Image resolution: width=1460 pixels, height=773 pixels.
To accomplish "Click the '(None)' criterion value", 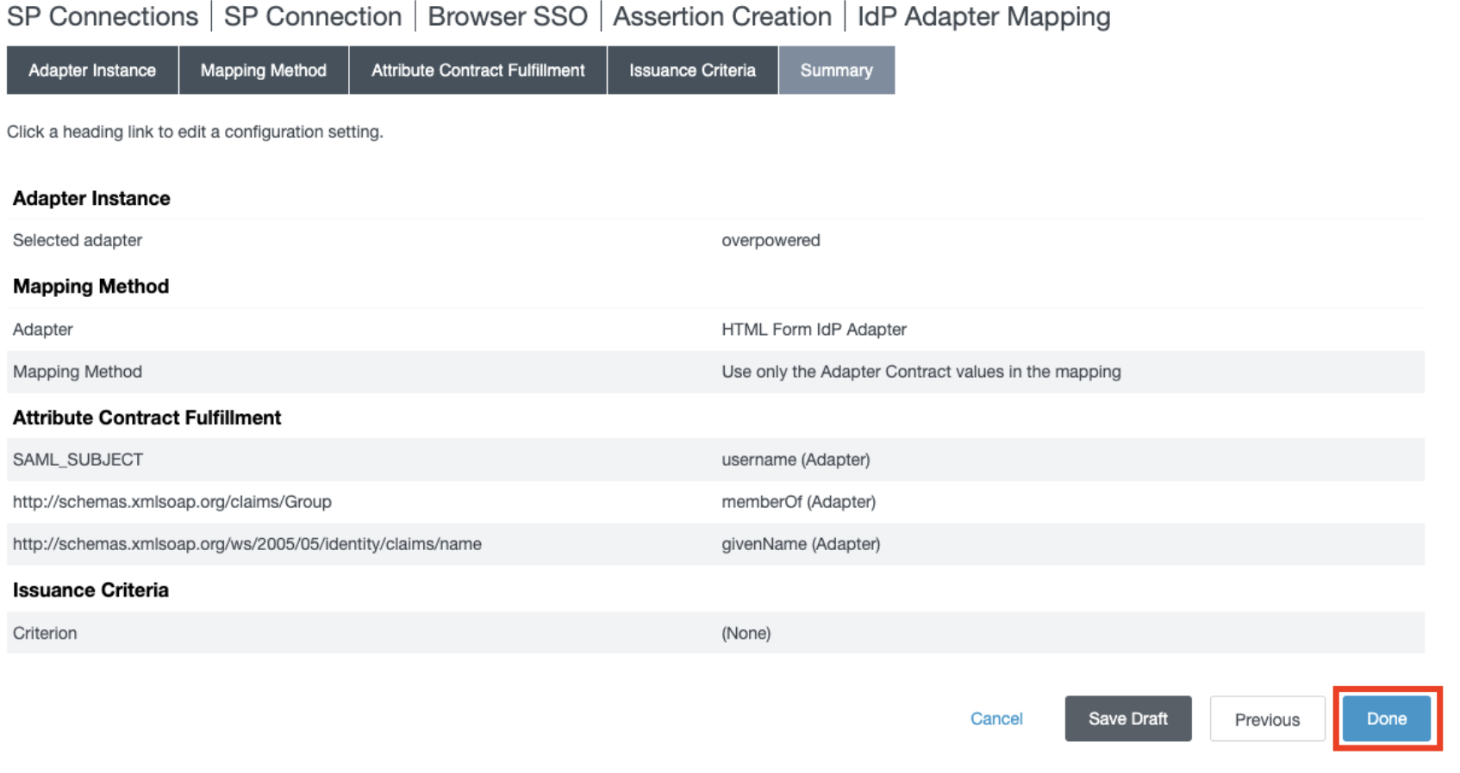I will (x=746, y=634).
